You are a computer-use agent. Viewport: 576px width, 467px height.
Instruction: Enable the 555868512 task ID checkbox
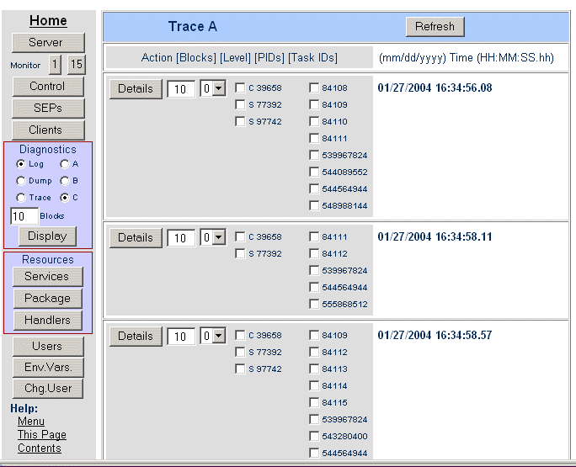[x=314, y=305]
